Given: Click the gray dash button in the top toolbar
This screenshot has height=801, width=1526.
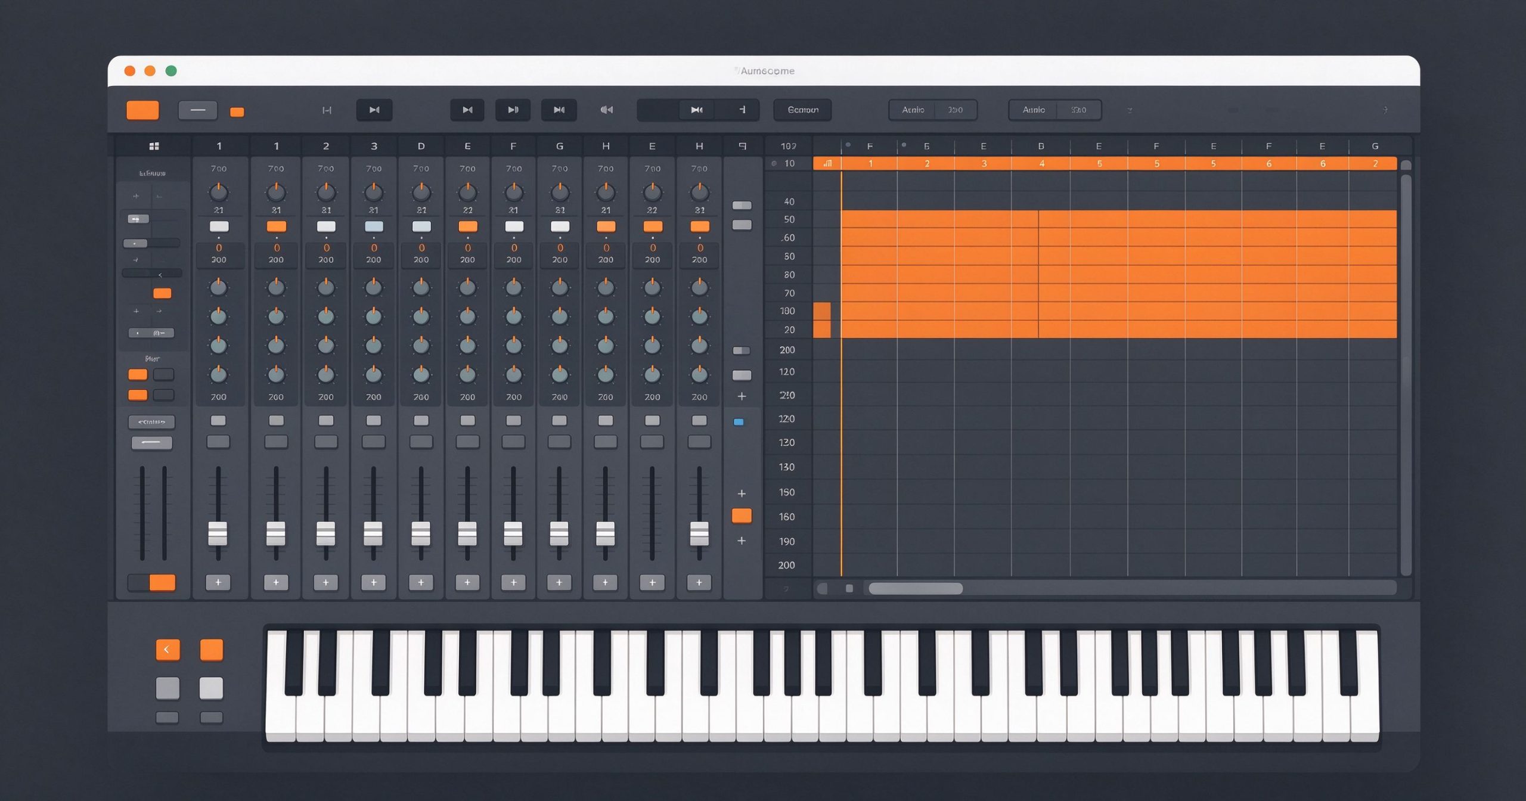Looking at the screenshot, I should (198, 110).
